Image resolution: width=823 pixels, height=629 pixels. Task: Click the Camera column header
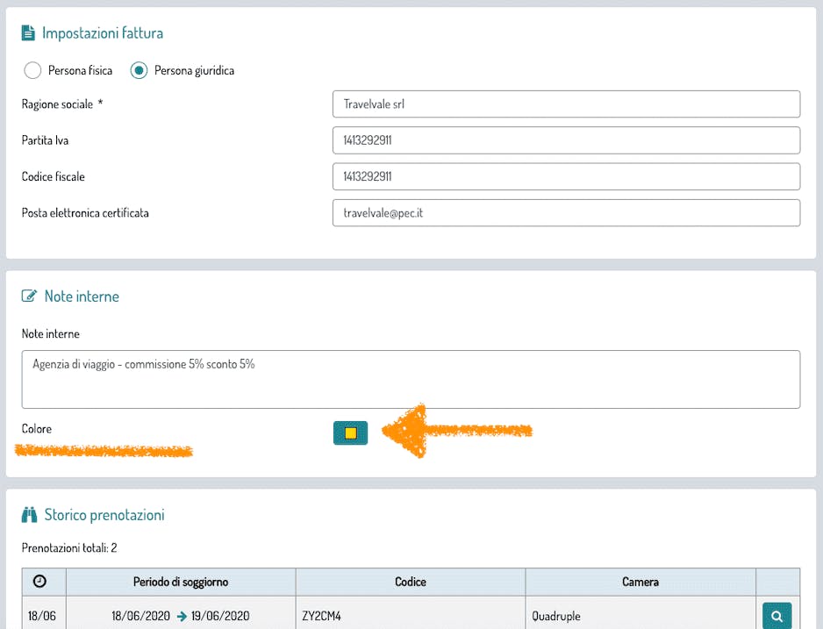(641, 582)
